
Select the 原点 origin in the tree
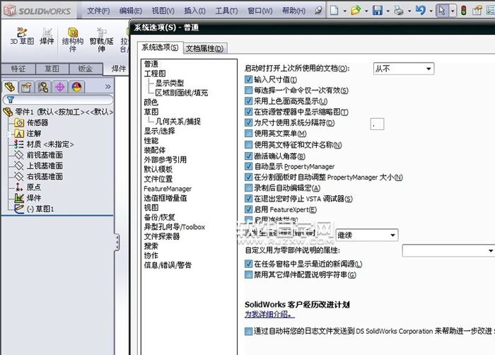[33, 187]
